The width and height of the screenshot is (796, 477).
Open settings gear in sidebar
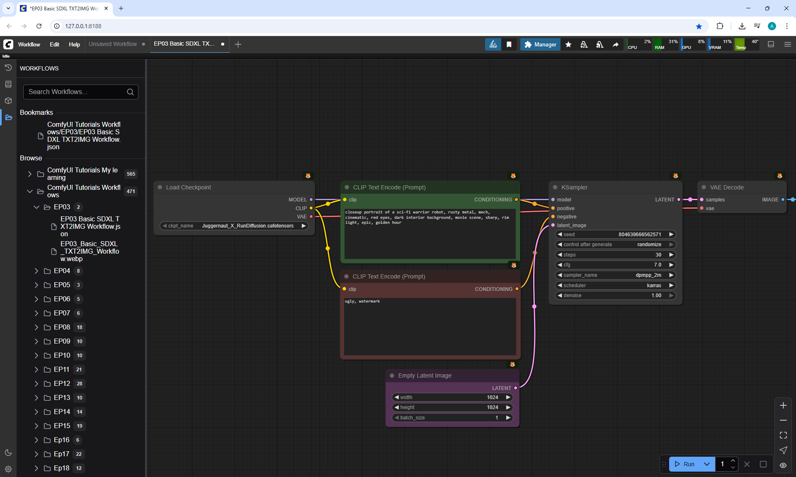click(x=8, y=469)
